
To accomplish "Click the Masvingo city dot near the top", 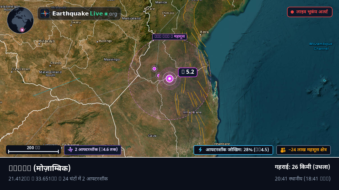I will pyautogui.click(x=97, y=42).
